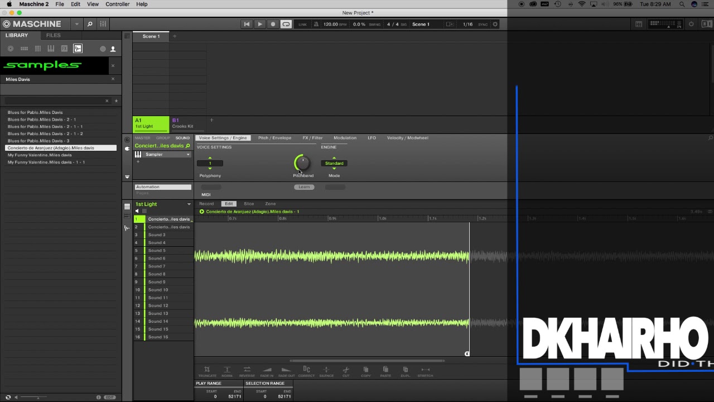Step Engine Mode down from Standard
This screenshot has height=402, width=714.
334,168
